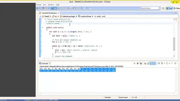Toggle Show Console on Standard Error
This screenshot has width=180, height=101.
[154, 63]
